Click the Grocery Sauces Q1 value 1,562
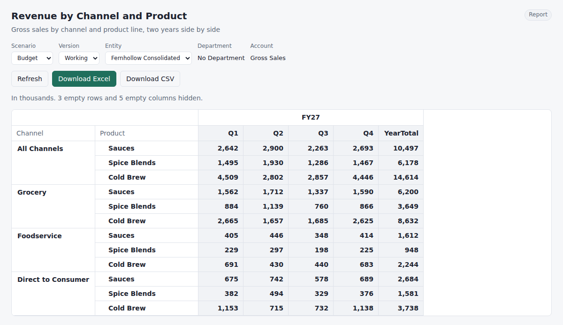 (x=221, y=192)
